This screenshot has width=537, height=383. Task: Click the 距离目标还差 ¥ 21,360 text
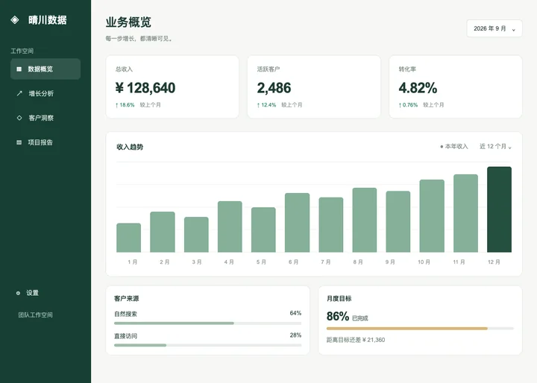356,340
